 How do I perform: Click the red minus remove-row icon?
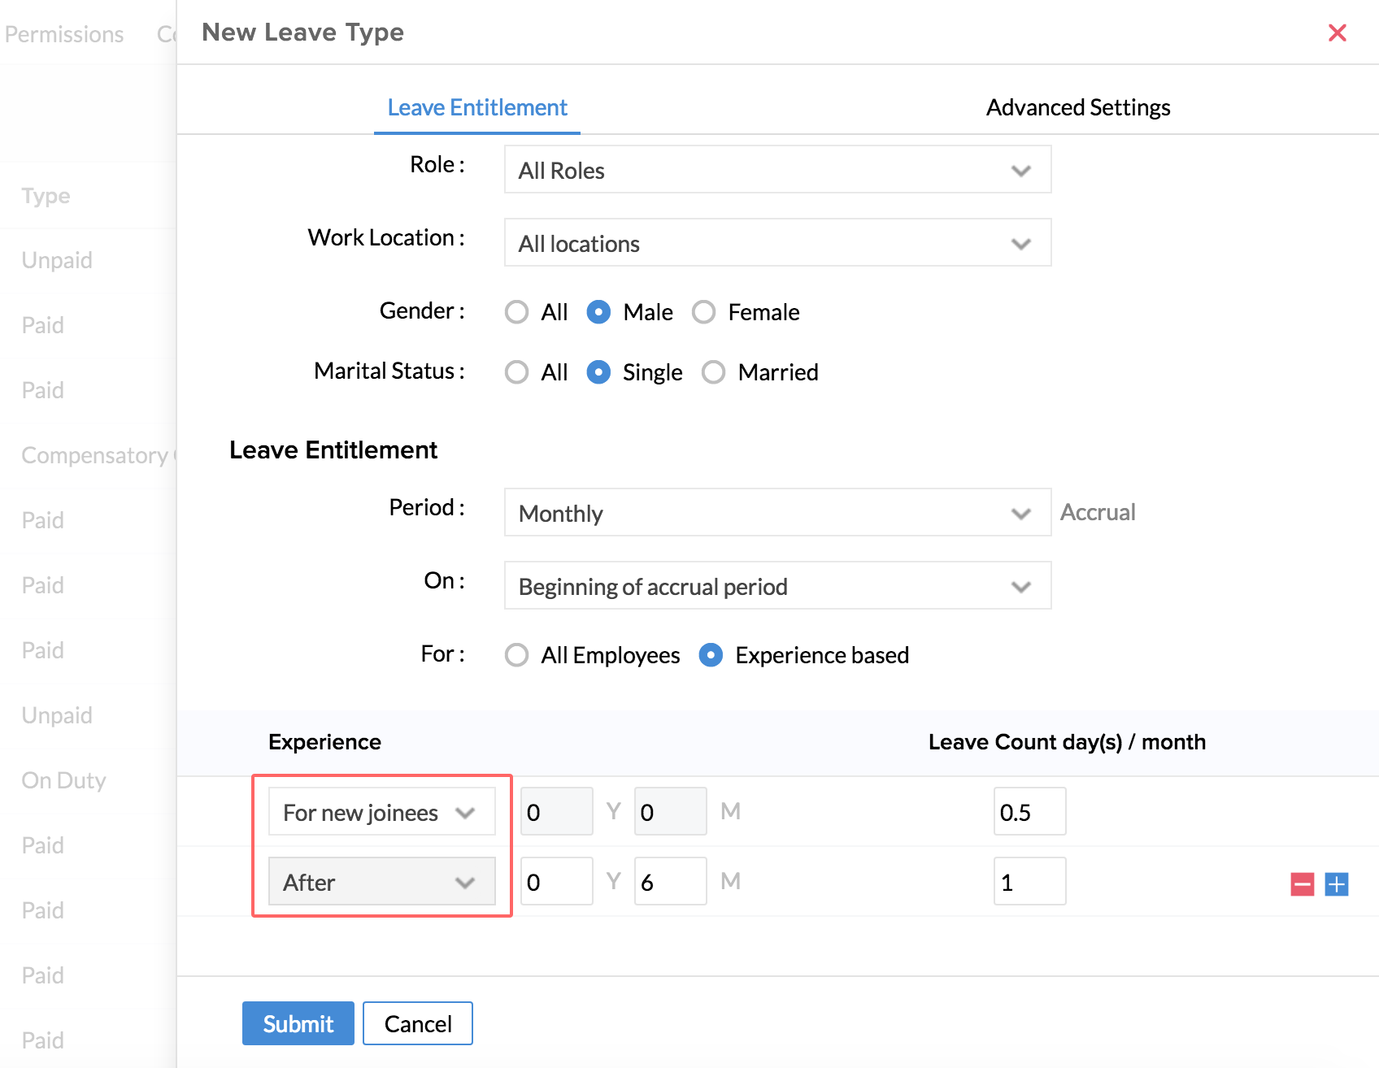point(1302,884)
